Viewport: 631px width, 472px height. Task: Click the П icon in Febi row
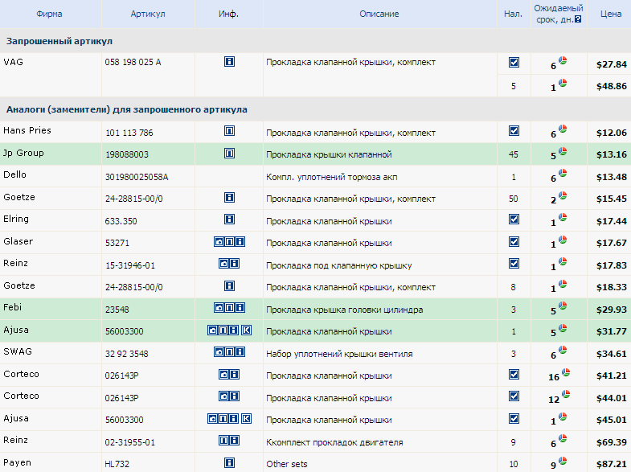tap(229, 308)
